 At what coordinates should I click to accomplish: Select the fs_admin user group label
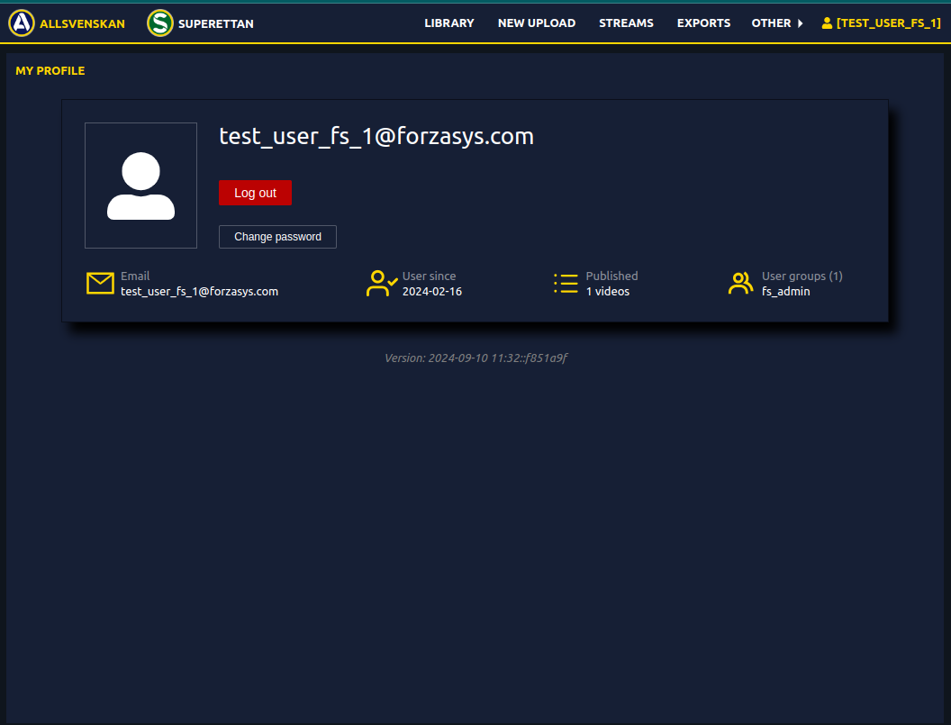[x=785, y=291]
